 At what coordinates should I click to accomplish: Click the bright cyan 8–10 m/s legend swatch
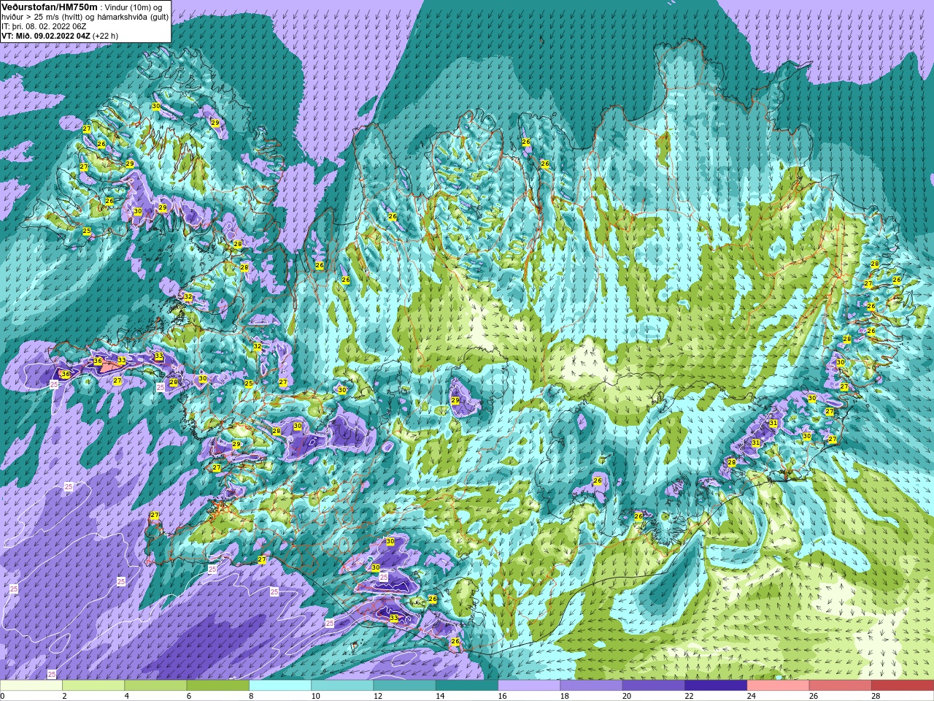280,686
